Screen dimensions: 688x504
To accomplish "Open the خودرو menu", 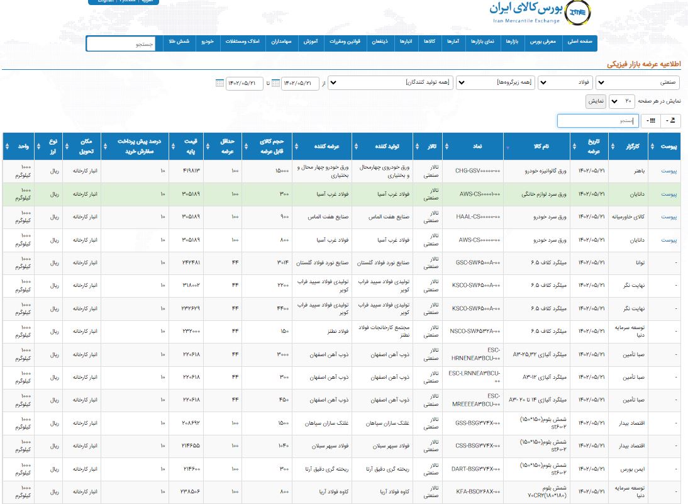I will pyautogui.click(x=208, y=42).
